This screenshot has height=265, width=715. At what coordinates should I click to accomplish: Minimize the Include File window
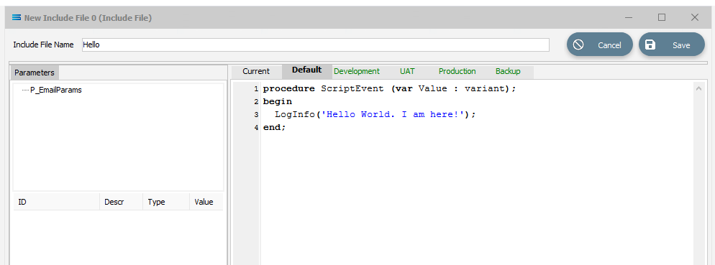click(x=629, y=18)
